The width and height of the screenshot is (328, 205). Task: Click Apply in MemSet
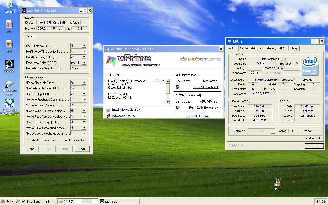pyautogui.click(x=31, y=149)
